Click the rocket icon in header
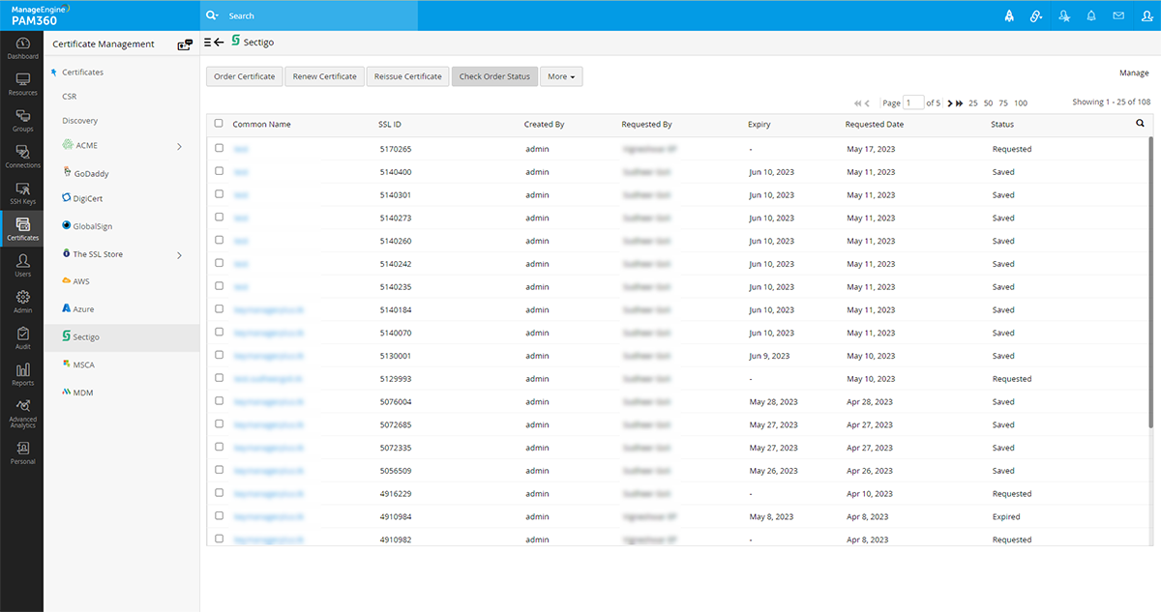The image size is (1161, 612). point(1009,15)
